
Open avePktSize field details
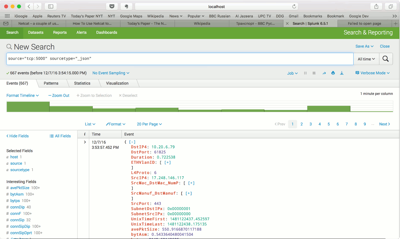click(x=20, y=188)
